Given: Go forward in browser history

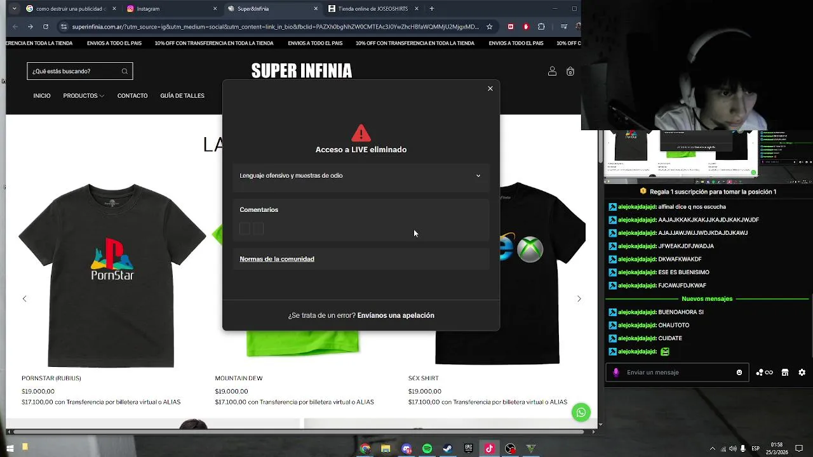Looking at the screenshot, I should (30, 27).
